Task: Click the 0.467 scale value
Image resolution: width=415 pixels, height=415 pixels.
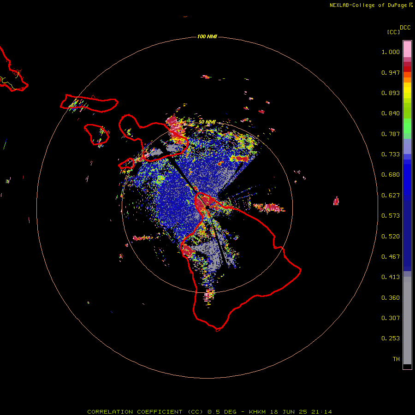Action: click(391, 257)
